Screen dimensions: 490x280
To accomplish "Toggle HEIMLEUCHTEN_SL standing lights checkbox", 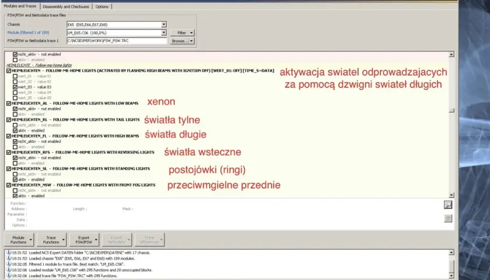I will pos(9,169).
